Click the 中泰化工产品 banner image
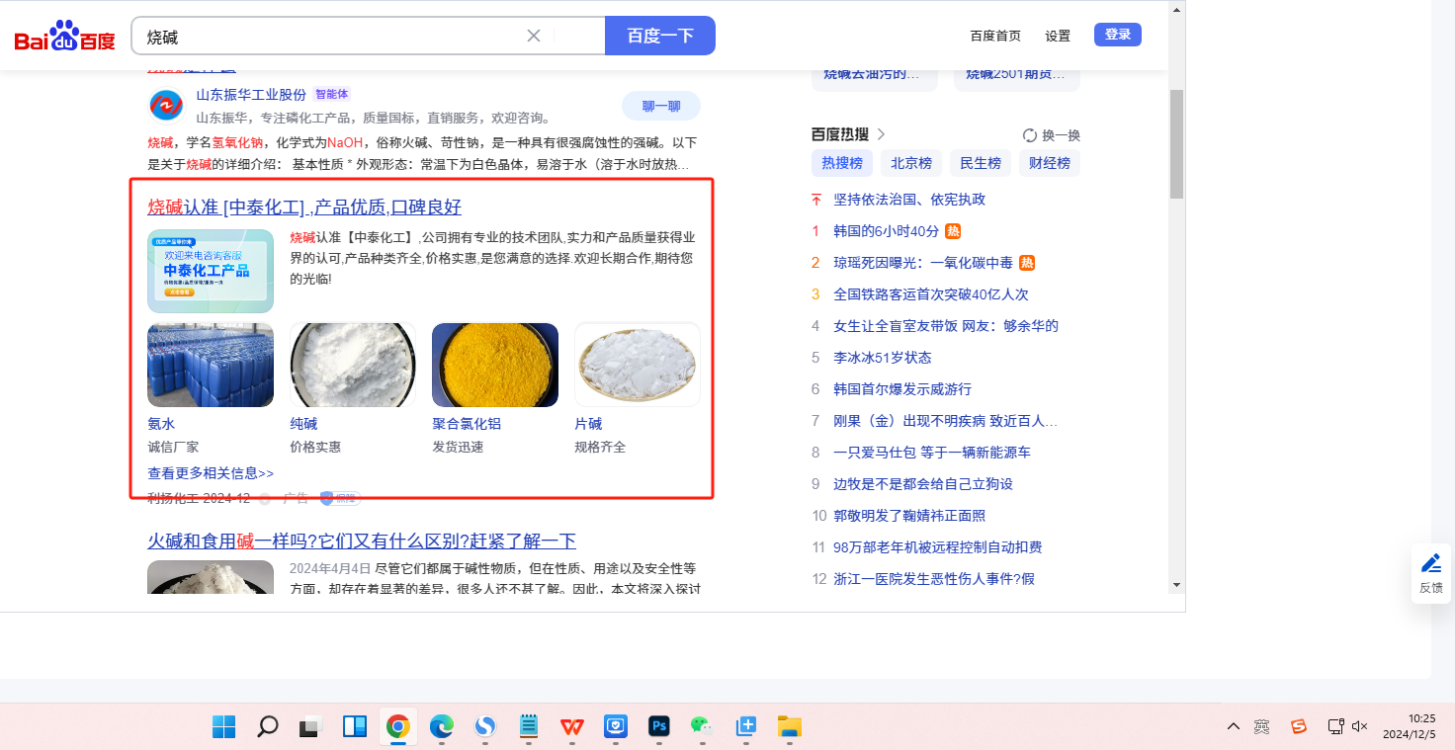1455x750 pixels. point(211,271)
